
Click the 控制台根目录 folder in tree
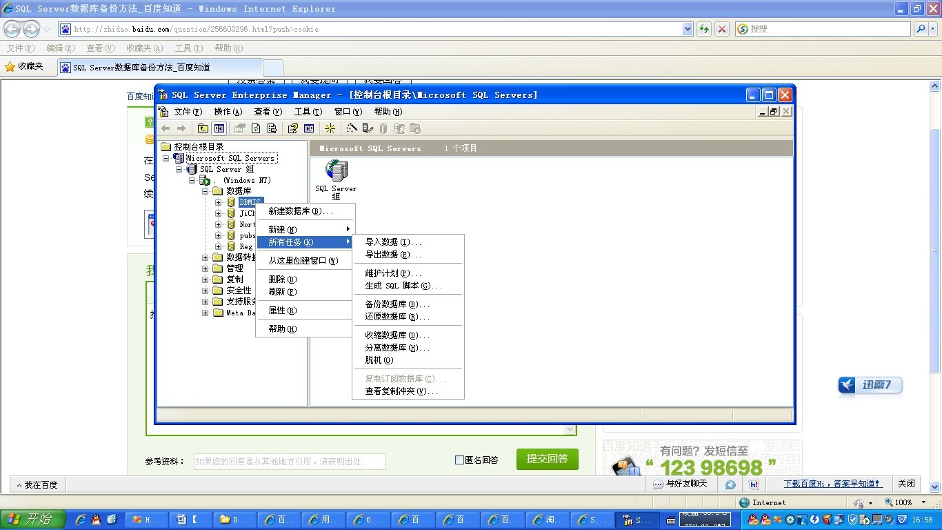coord(193,147)
